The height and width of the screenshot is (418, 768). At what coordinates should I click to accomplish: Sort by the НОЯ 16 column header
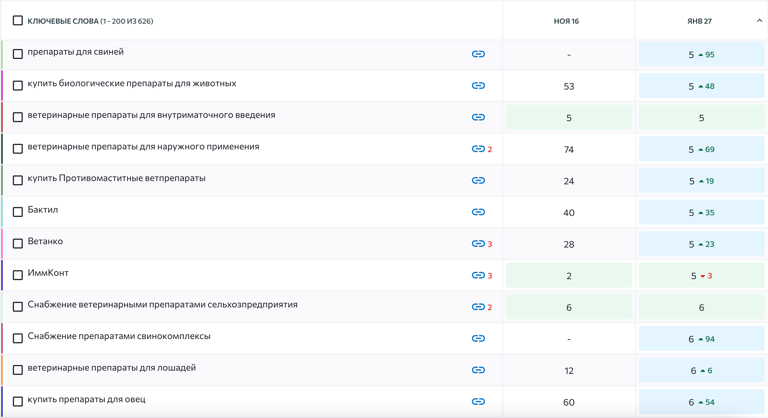566,21
